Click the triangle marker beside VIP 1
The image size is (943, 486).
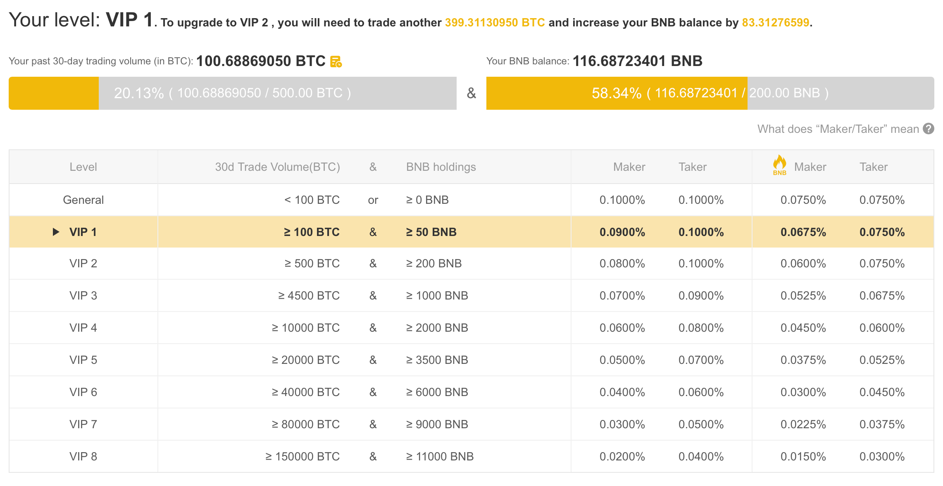click(x=56, y=231)
